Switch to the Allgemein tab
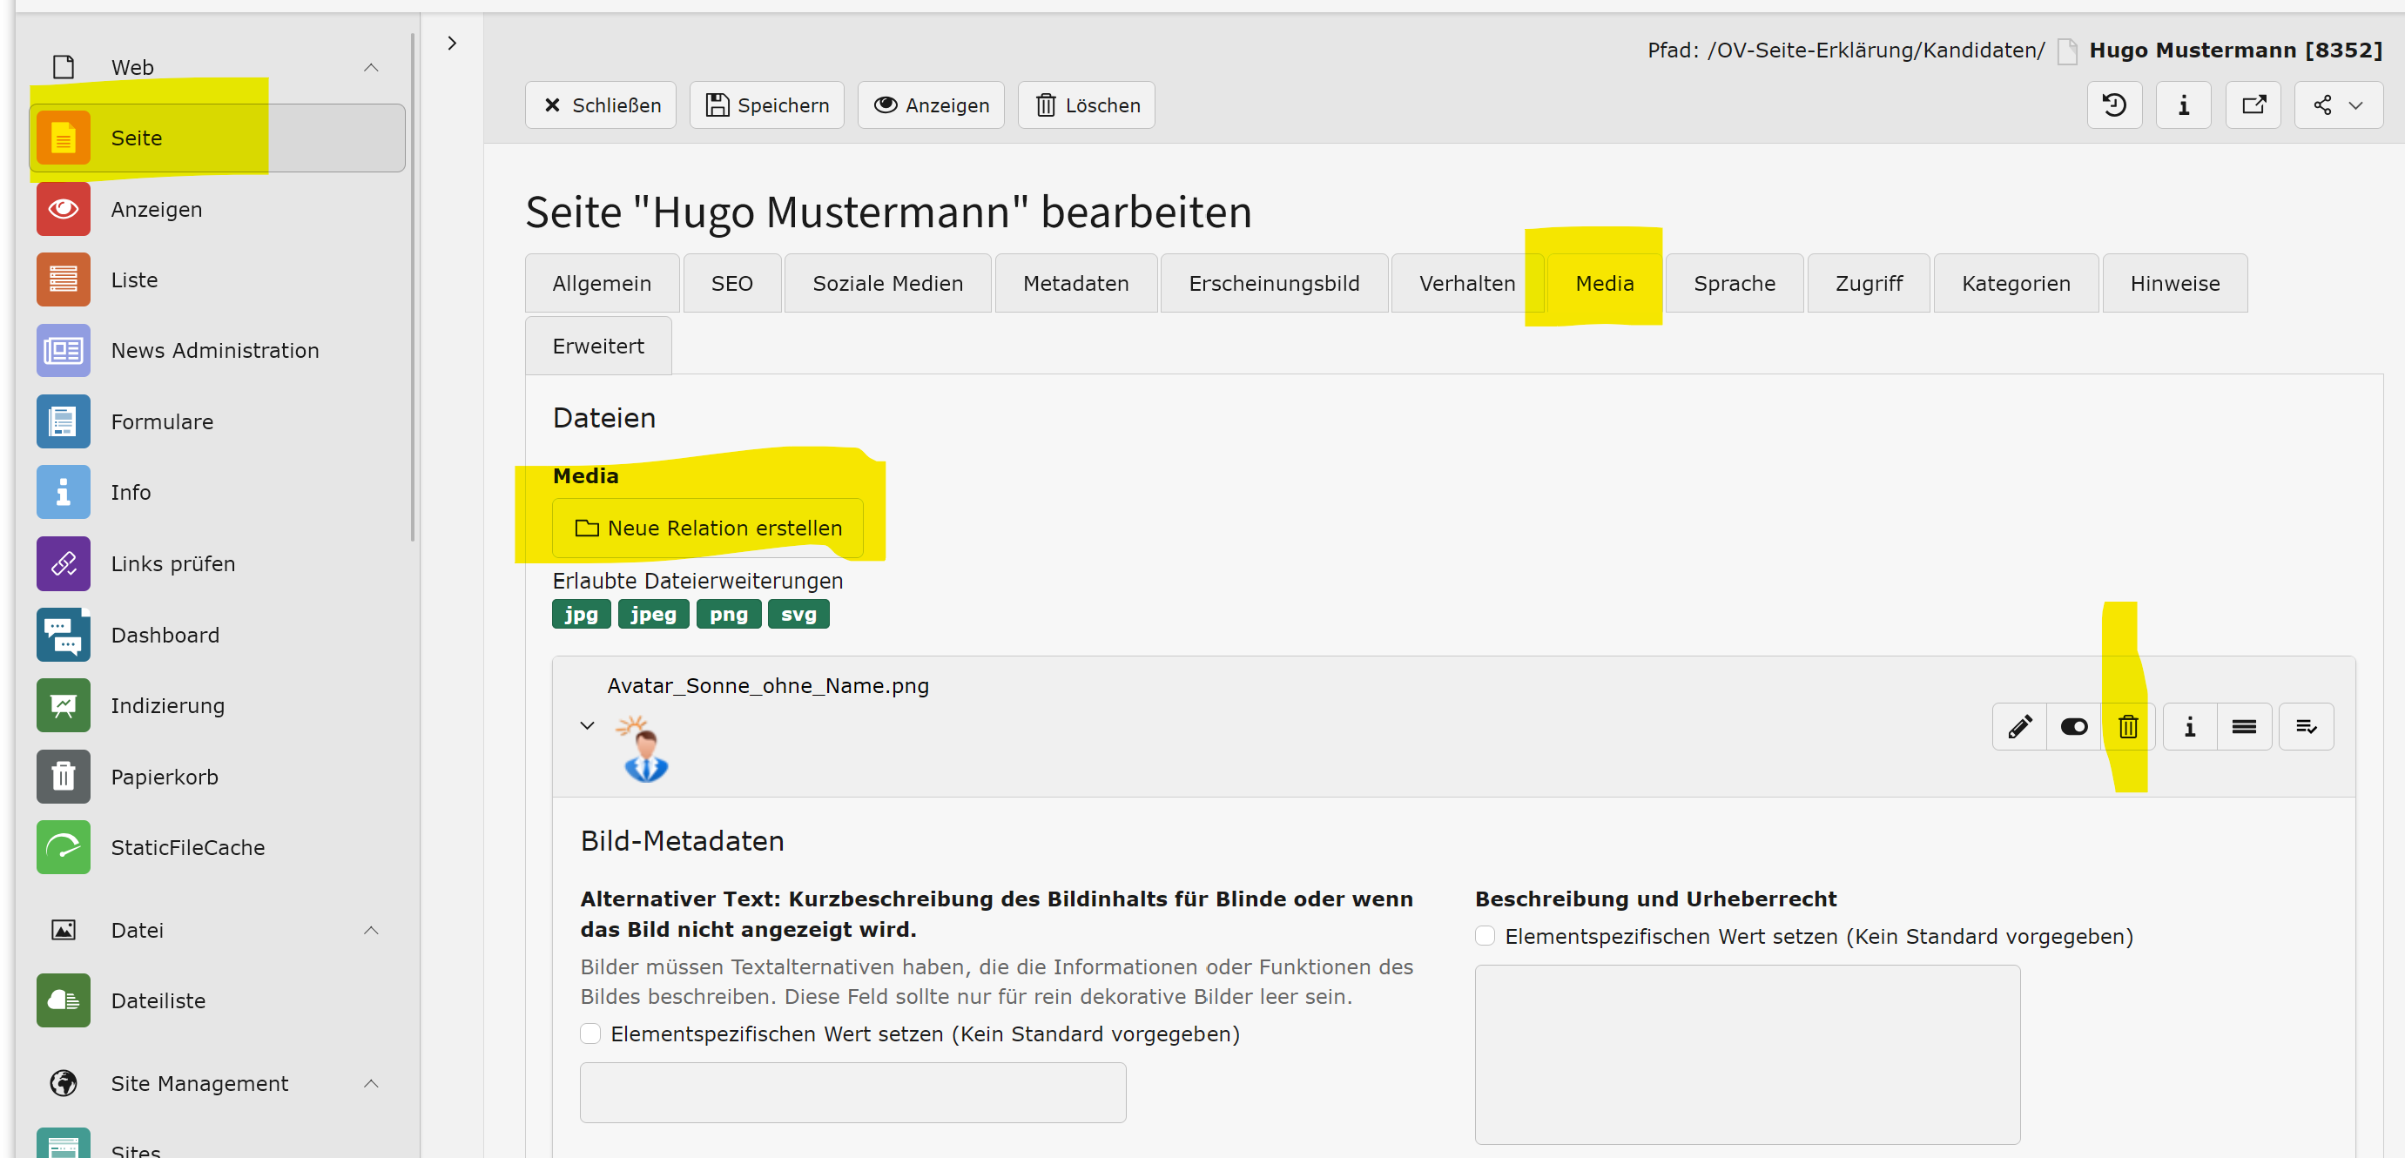2405x1158 pixels. click(603, 283)
